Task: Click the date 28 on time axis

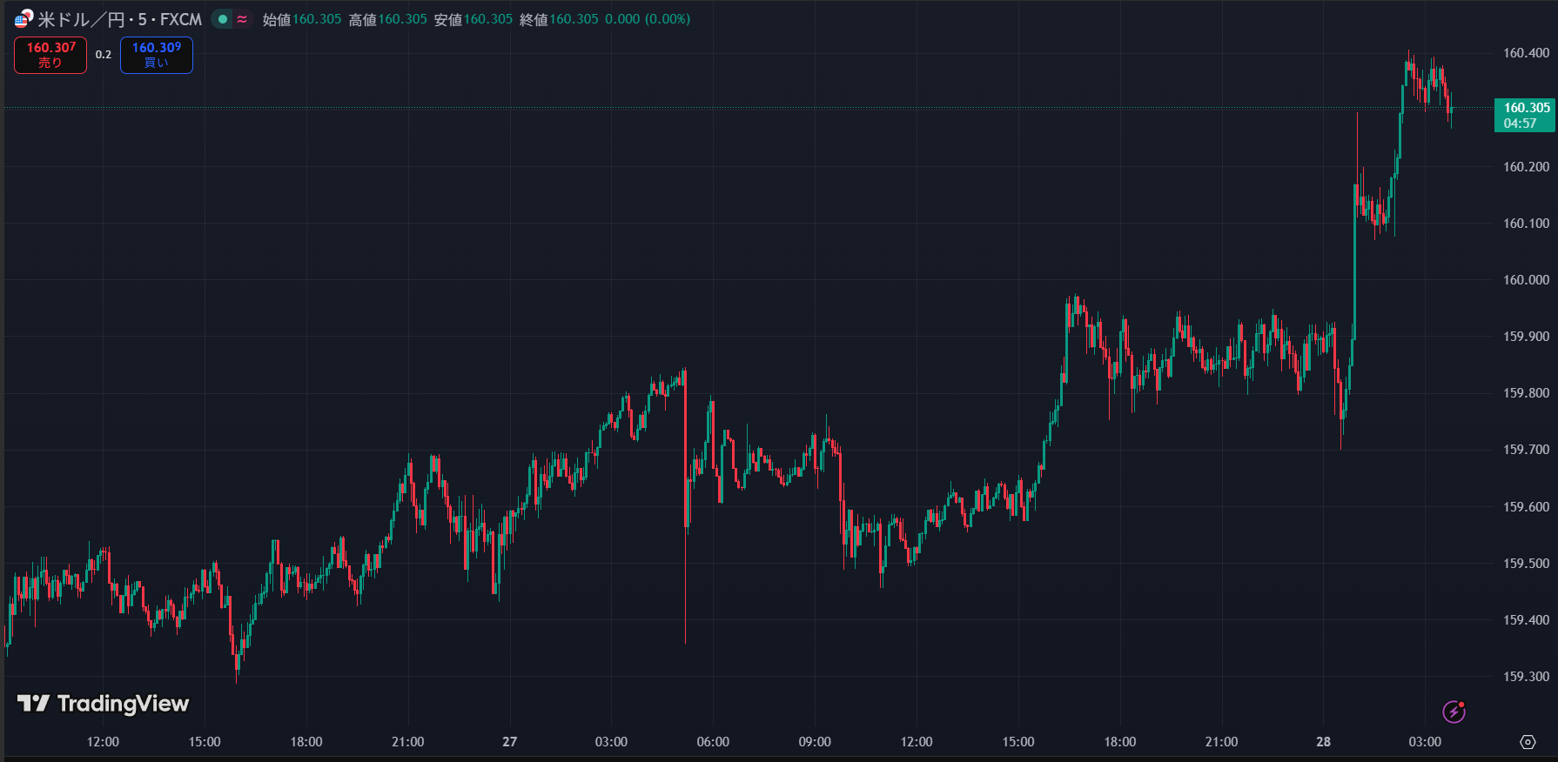Action: click(1323, 742)
